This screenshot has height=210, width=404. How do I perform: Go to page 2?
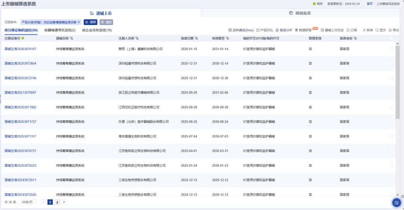tap(57, 202)
